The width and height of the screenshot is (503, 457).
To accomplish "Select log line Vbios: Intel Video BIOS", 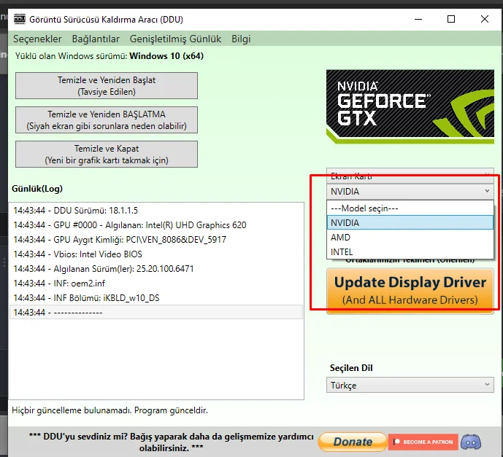I will (156, 254).
